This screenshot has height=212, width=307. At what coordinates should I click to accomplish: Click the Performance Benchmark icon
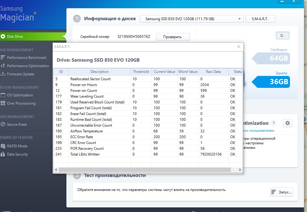pos(3,57)
